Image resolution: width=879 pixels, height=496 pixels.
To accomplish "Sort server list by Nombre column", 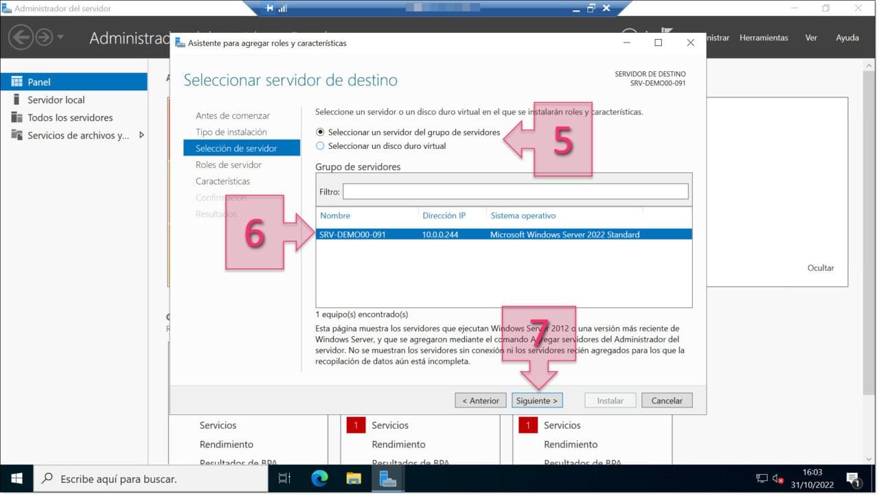I will pos(335,215).
